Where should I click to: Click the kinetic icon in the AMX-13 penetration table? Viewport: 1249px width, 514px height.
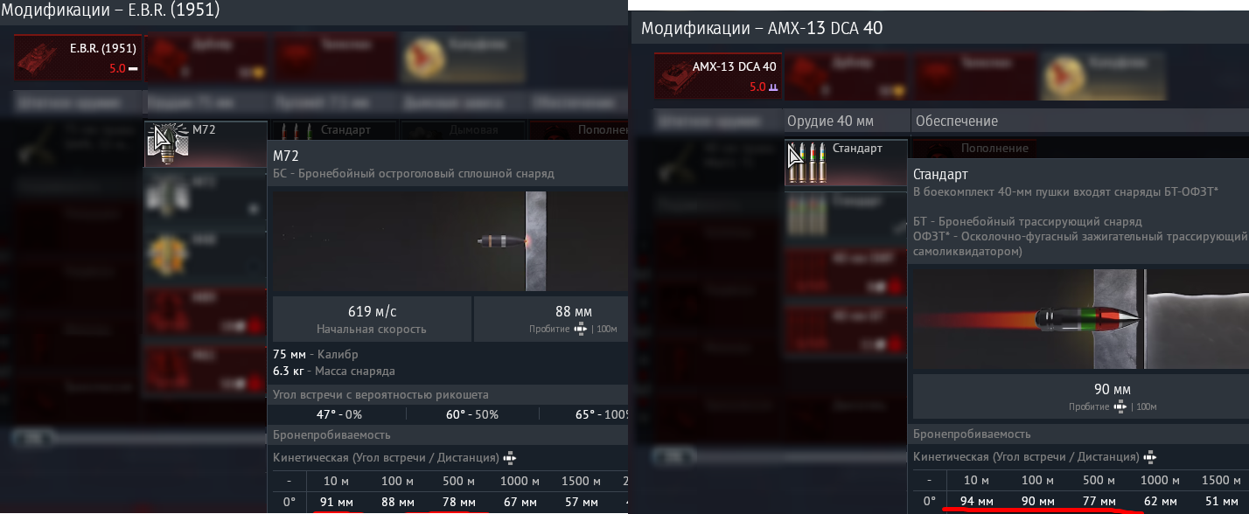[x=1150, y=457]
